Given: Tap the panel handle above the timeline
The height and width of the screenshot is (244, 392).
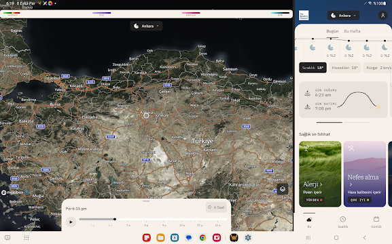Looking at the screenshot, I should 146,201.
